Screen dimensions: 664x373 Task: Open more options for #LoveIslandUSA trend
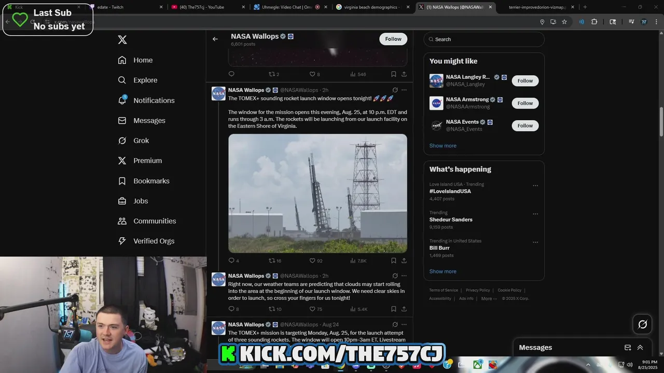coord(535,185)
